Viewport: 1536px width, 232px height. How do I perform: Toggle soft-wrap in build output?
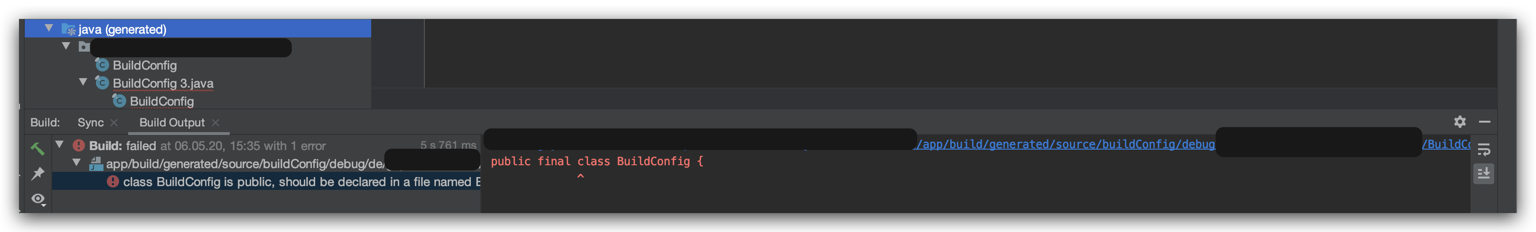(1483, 149)
